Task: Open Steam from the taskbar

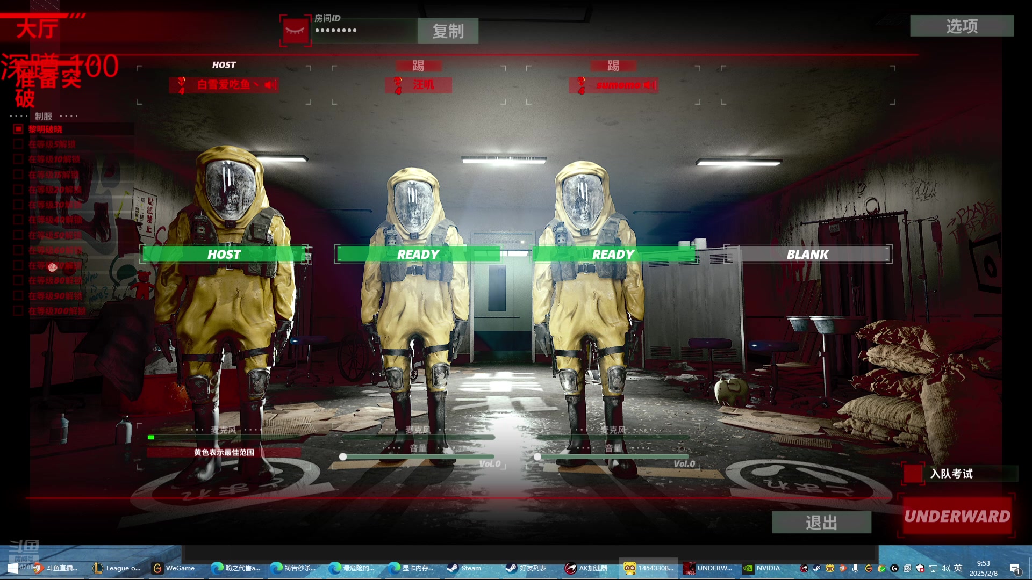Action: tap(466, 568)
